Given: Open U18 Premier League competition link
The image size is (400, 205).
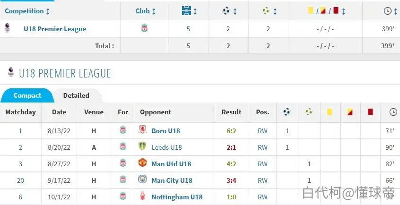Looking at the screenshot, I should coord(55,29).
